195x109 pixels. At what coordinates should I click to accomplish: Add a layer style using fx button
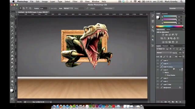coord(162,102)
